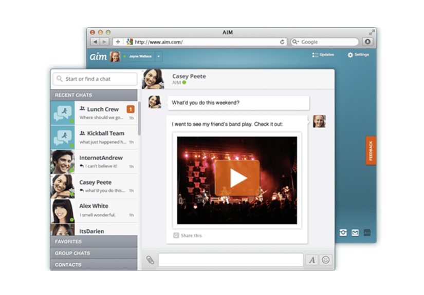Click Casey Peete's name in chat header
The height and width of the screenshot is (295, 424).
coord(189,76)
